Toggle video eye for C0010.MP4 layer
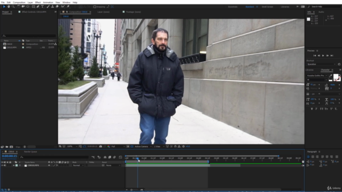 pos(2,165)
